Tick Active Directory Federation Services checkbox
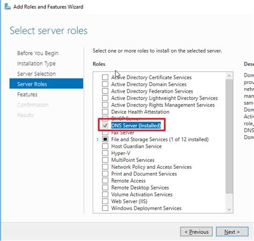This screenshot has width=254, height=241. click(105, 91)
